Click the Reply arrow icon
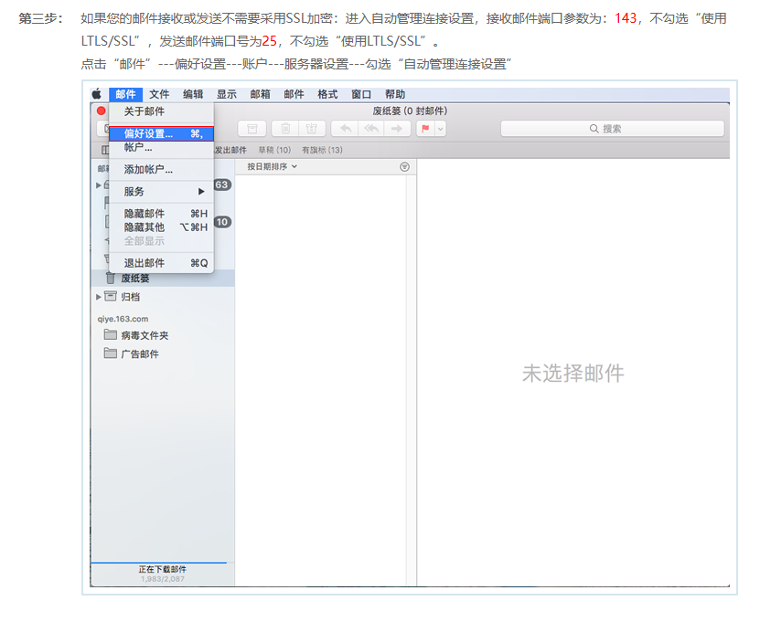760x622 pixels. click(346, 129)
